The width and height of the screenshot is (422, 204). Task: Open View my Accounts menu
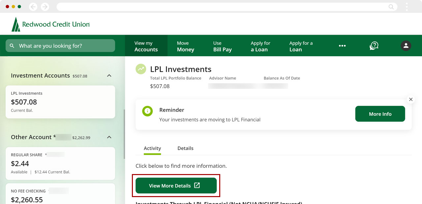pyautogui.click(x=146, y=46)
